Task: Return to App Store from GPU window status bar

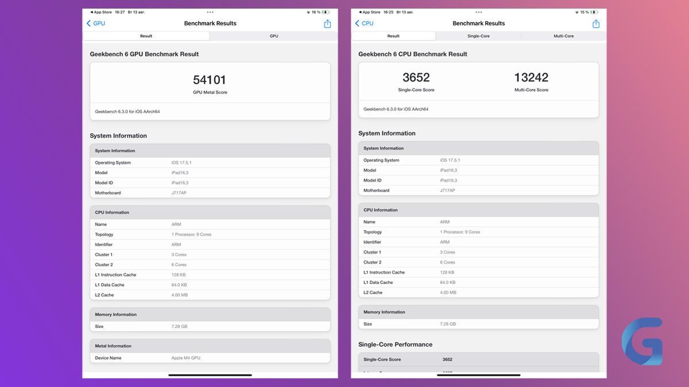Action: click(101, 12)
